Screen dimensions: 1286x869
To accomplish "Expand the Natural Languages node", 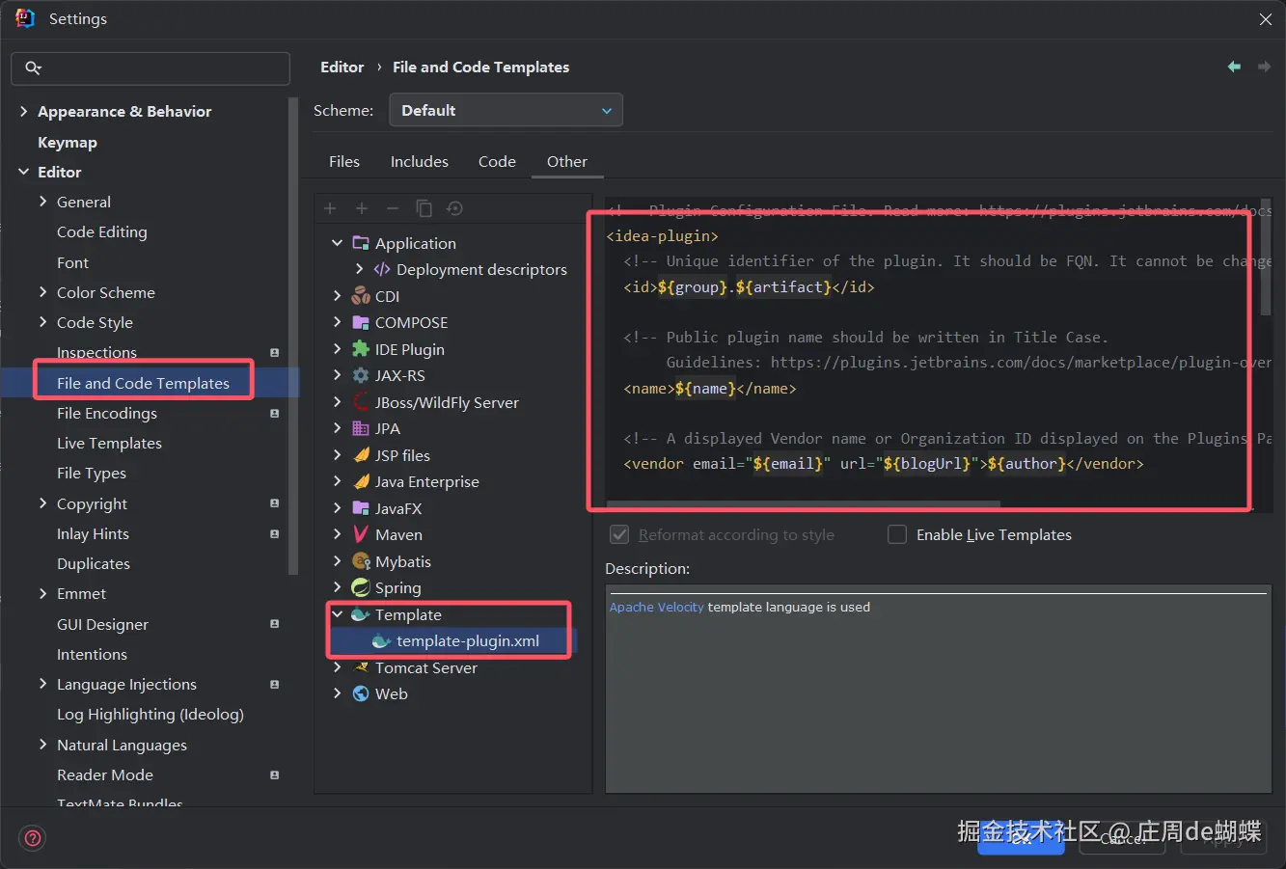I will (x=42, y=745).
